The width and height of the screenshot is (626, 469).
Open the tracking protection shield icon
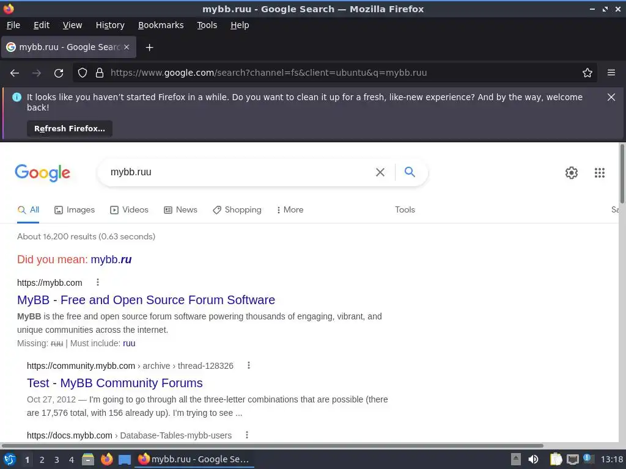83,73
